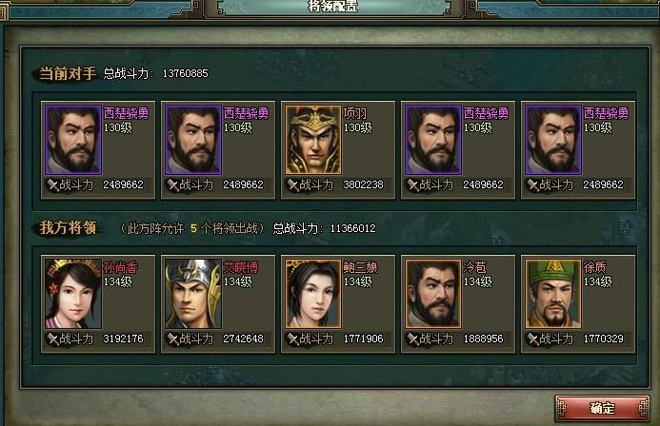This screenshot has height=426, width=660.
Task: Click sword icon beside 孙尚香's 战斗力
Action: click(x=52, y=339)
